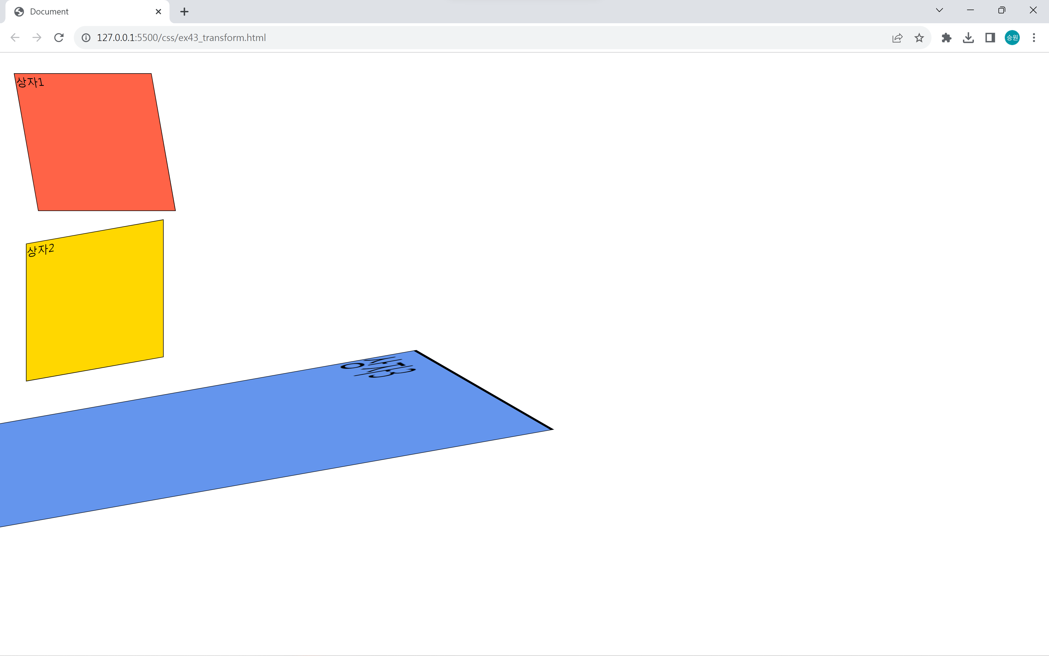Toggle the browser side panel
1049x656 pixels.
[990, 38]
